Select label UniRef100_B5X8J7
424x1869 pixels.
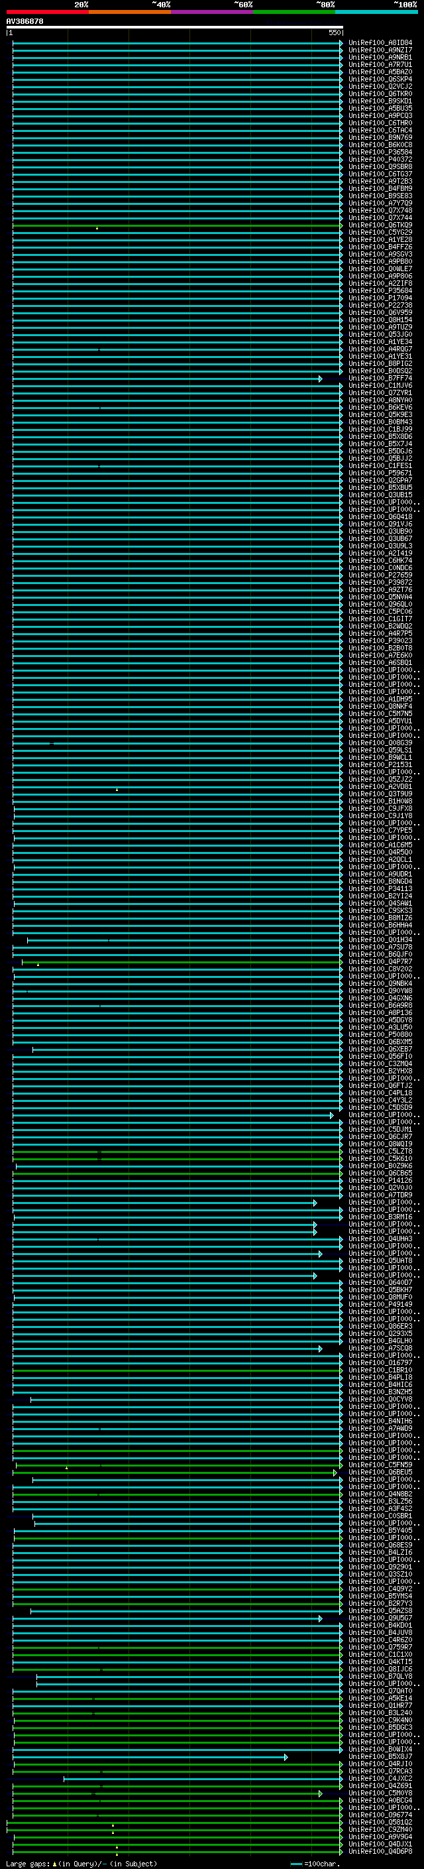(380, 1757)
